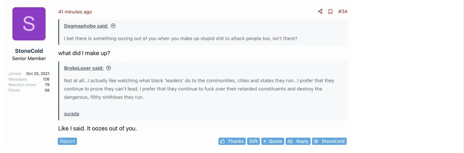The width and height of the screenshot is (464, 153).
Task: Click the Gift button
Action: [x=253, y=141]
